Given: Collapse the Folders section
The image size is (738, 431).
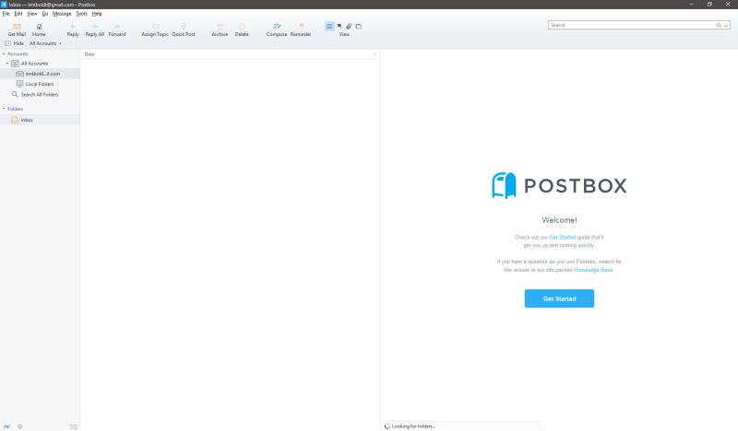Looking at the screenshot, I should [x=4, y=109].
